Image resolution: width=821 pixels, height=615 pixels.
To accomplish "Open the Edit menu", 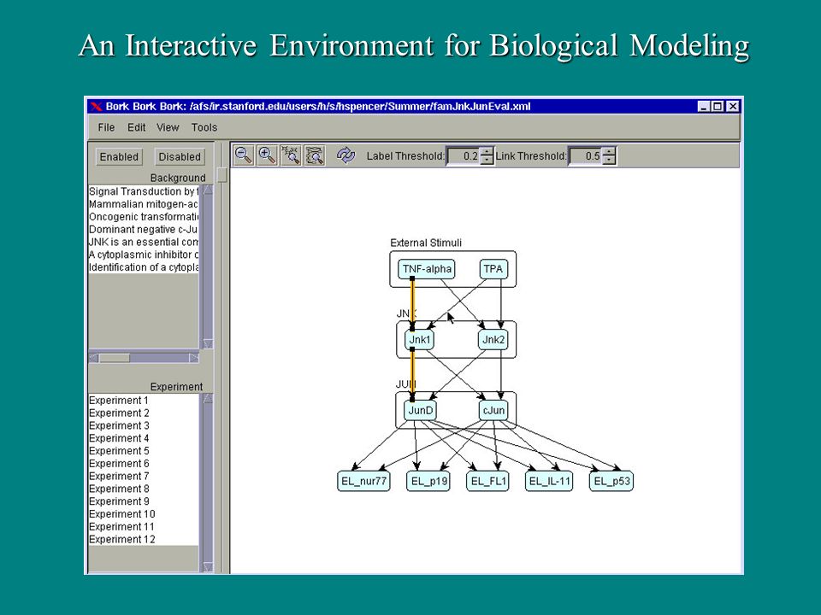I will (x=137, y=127).
